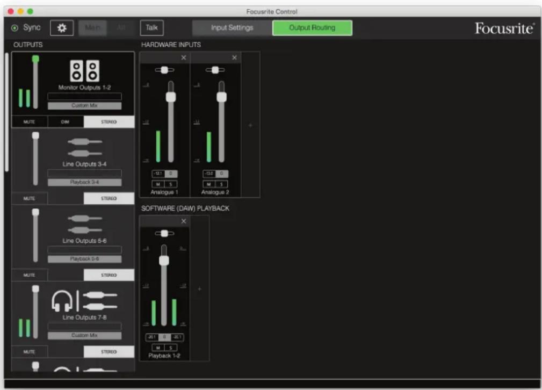Remove the Analogue 2 channel with X
The width and height of the screenshot is (542, 390).
pos(234,57)
